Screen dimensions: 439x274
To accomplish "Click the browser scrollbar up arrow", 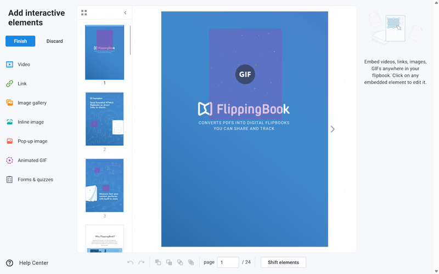I will [x=436, y=2].
